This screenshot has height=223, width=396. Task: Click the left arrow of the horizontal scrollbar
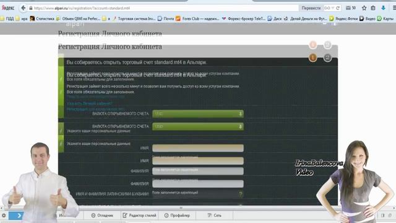click(x=1, y=208)
